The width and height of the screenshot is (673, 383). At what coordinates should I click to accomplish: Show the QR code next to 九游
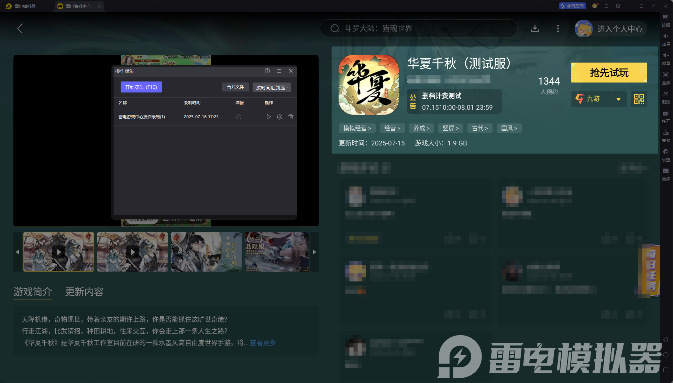pyautogui.click(x=639, y=99)
